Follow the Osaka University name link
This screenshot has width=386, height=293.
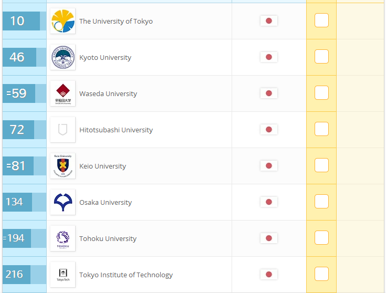[106, 202]
